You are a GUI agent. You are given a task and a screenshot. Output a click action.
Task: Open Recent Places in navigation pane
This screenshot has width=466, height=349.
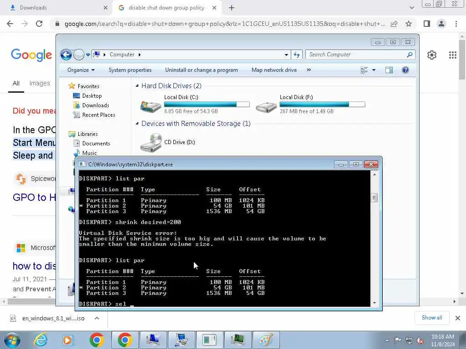click(x=99, y=115)
